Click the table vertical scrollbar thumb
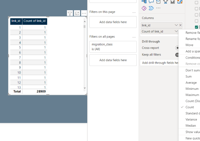This screenshot has height=141, width=200. click(x=85, y=27)
